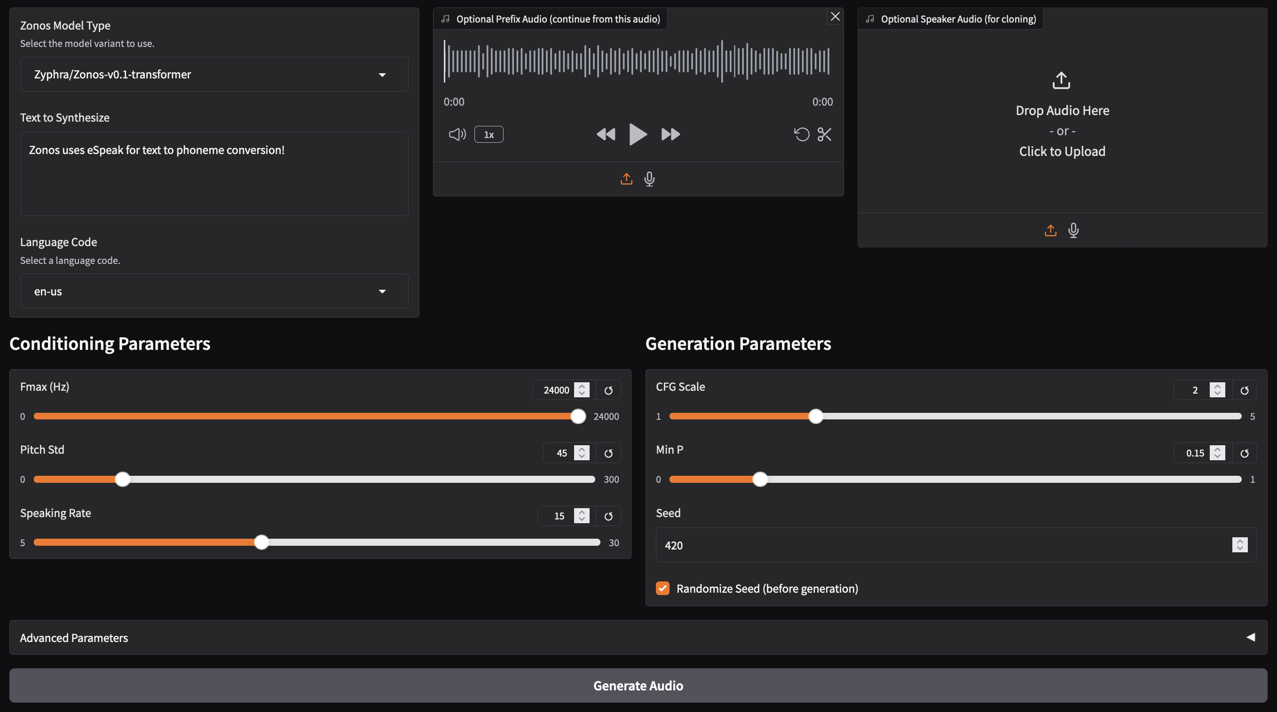Click the Text to Synthesize field
The height and width of the screenshot is (712, 1277).
pyautogui.click(x=214, y=174)
